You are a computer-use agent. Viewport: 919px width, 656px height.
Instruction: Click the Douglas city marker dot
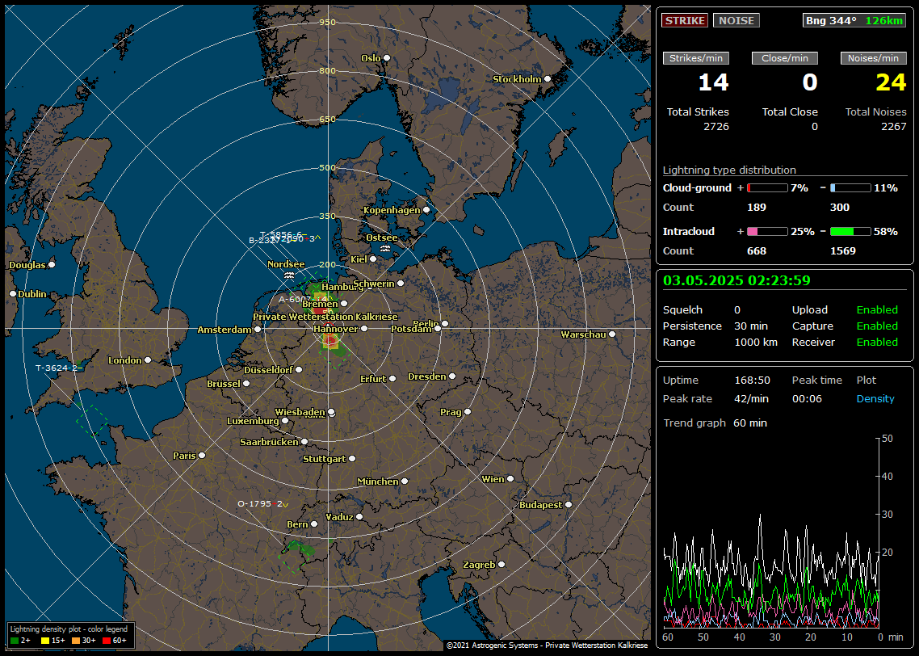click(x=52, y=264)
